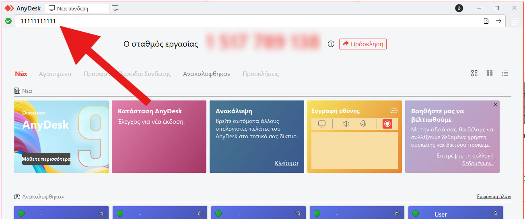The width and height of the screenshot is (525, 219).
Task: Toggle screen capture in recording card
Action: point(321,124)
